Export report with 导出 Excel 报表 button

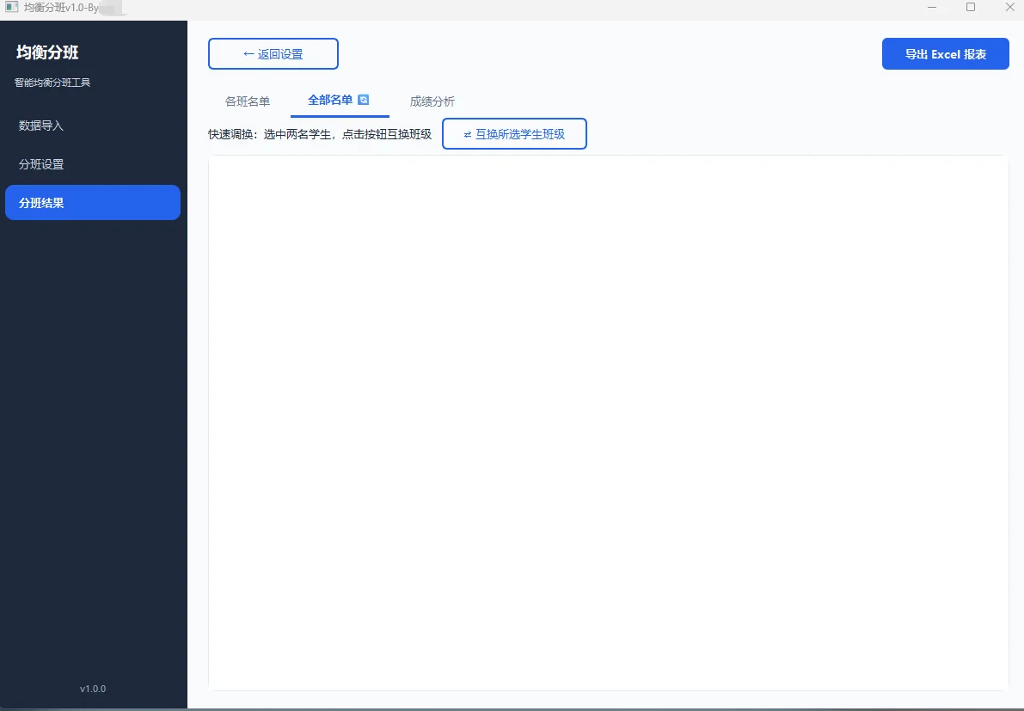945,53
